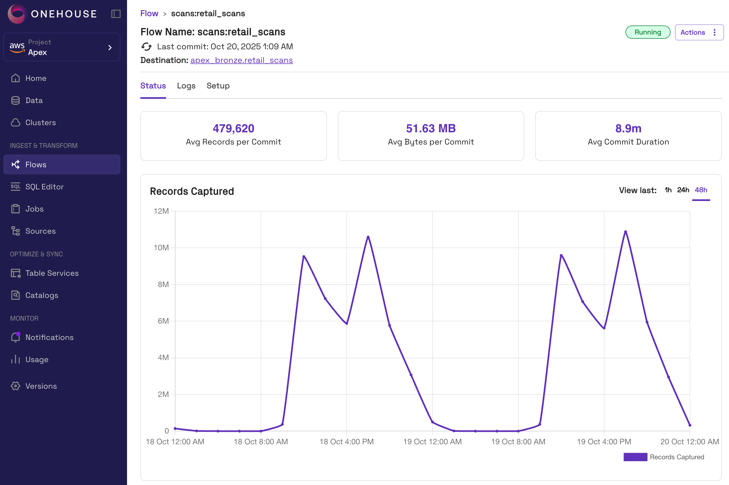Switch to the Logs tab

186,86
